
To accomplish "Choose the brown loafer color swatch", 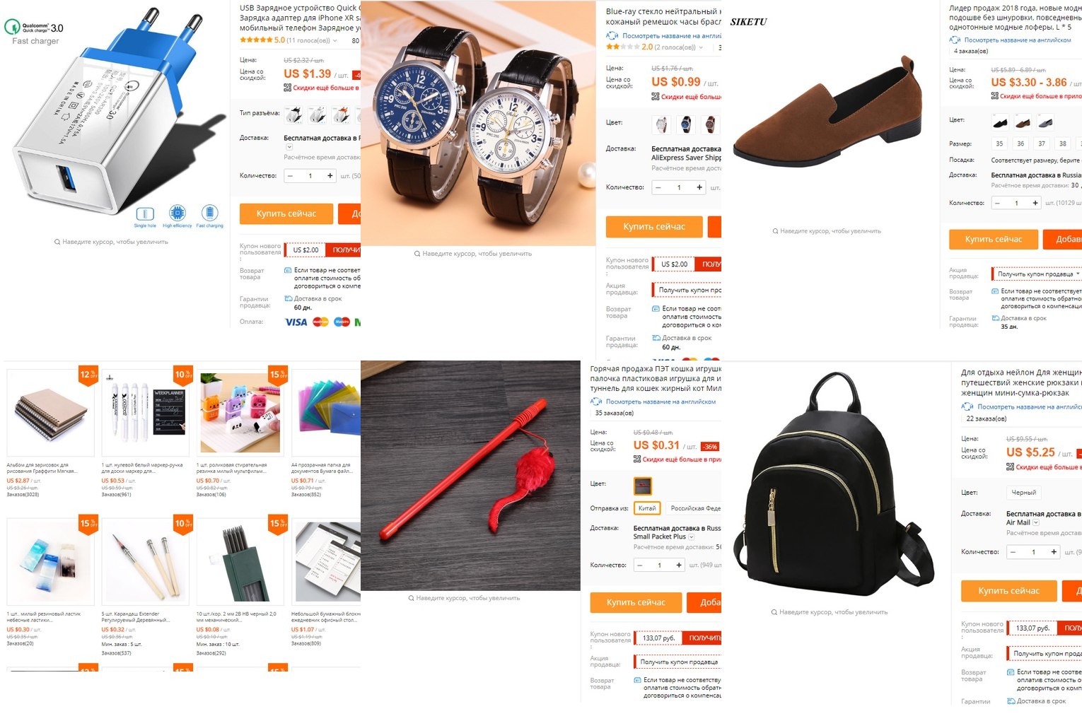I will click(x=1023, y=122).
